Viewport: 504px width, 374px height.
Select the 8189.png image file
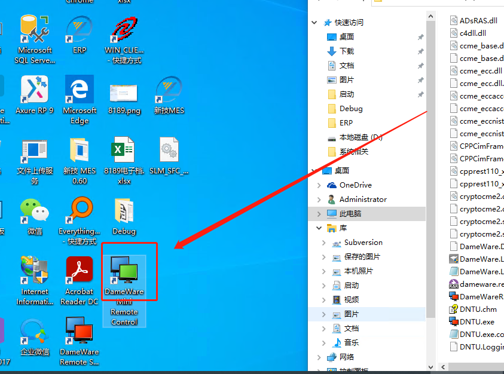point(124,98)
